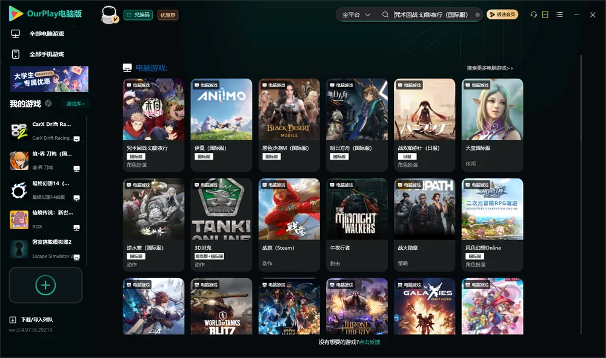Click the results vertical scrollbar
The image size is (606, 358).
point(581,195)
